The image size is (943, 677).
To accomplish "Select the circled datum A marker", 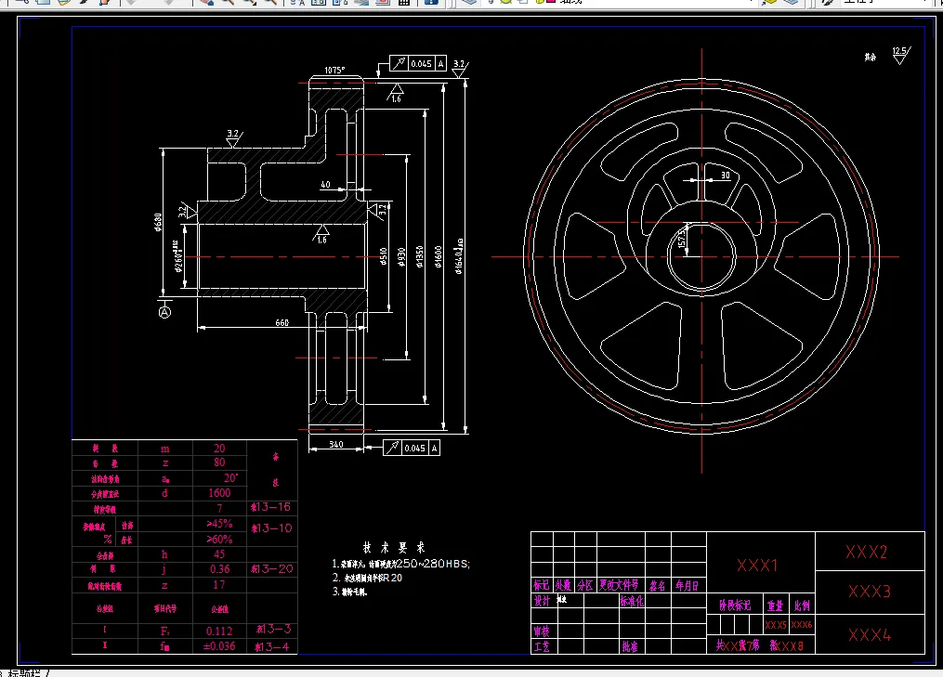I will pyautogui.click(x=164, y=312).
